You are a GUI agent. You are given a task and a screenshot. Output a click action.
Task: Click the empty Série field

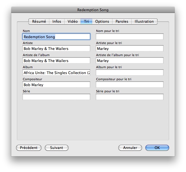point(56,97)
